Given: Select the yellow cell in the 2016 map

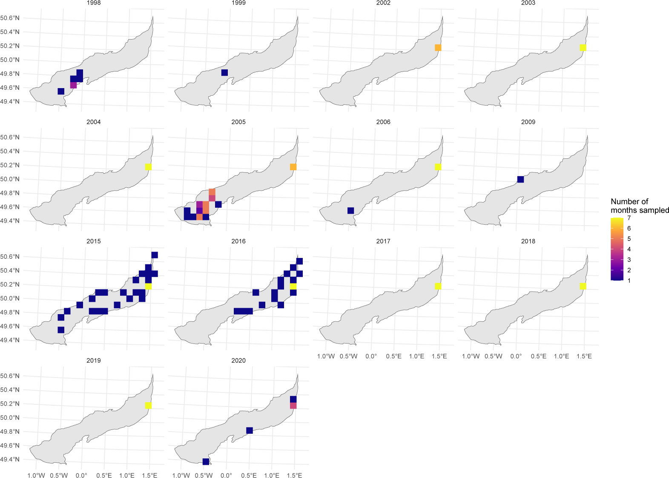Looking at the screenshot, I should coord(293,286).
